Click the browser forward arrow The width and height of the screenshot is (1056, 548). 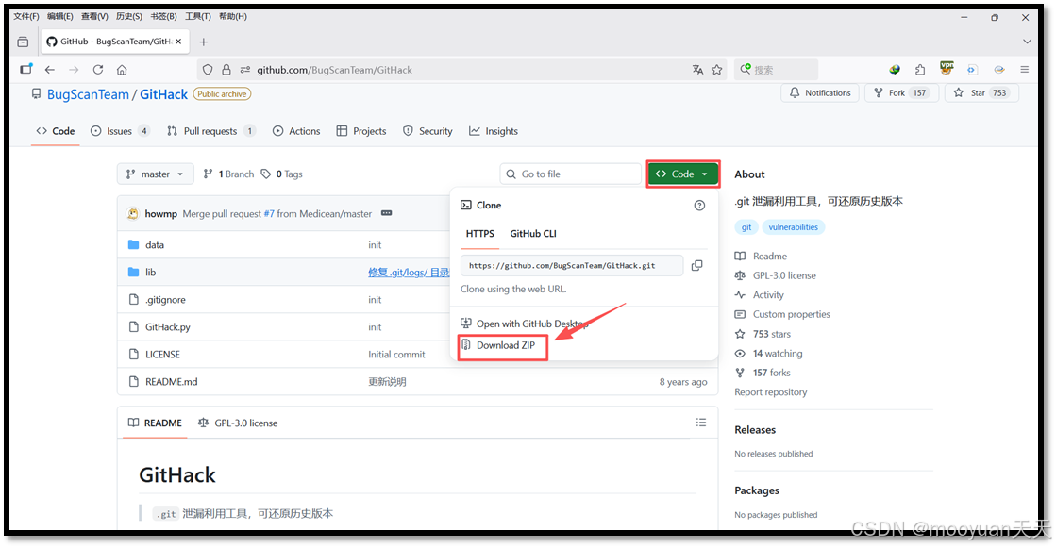tap(74, 70)
